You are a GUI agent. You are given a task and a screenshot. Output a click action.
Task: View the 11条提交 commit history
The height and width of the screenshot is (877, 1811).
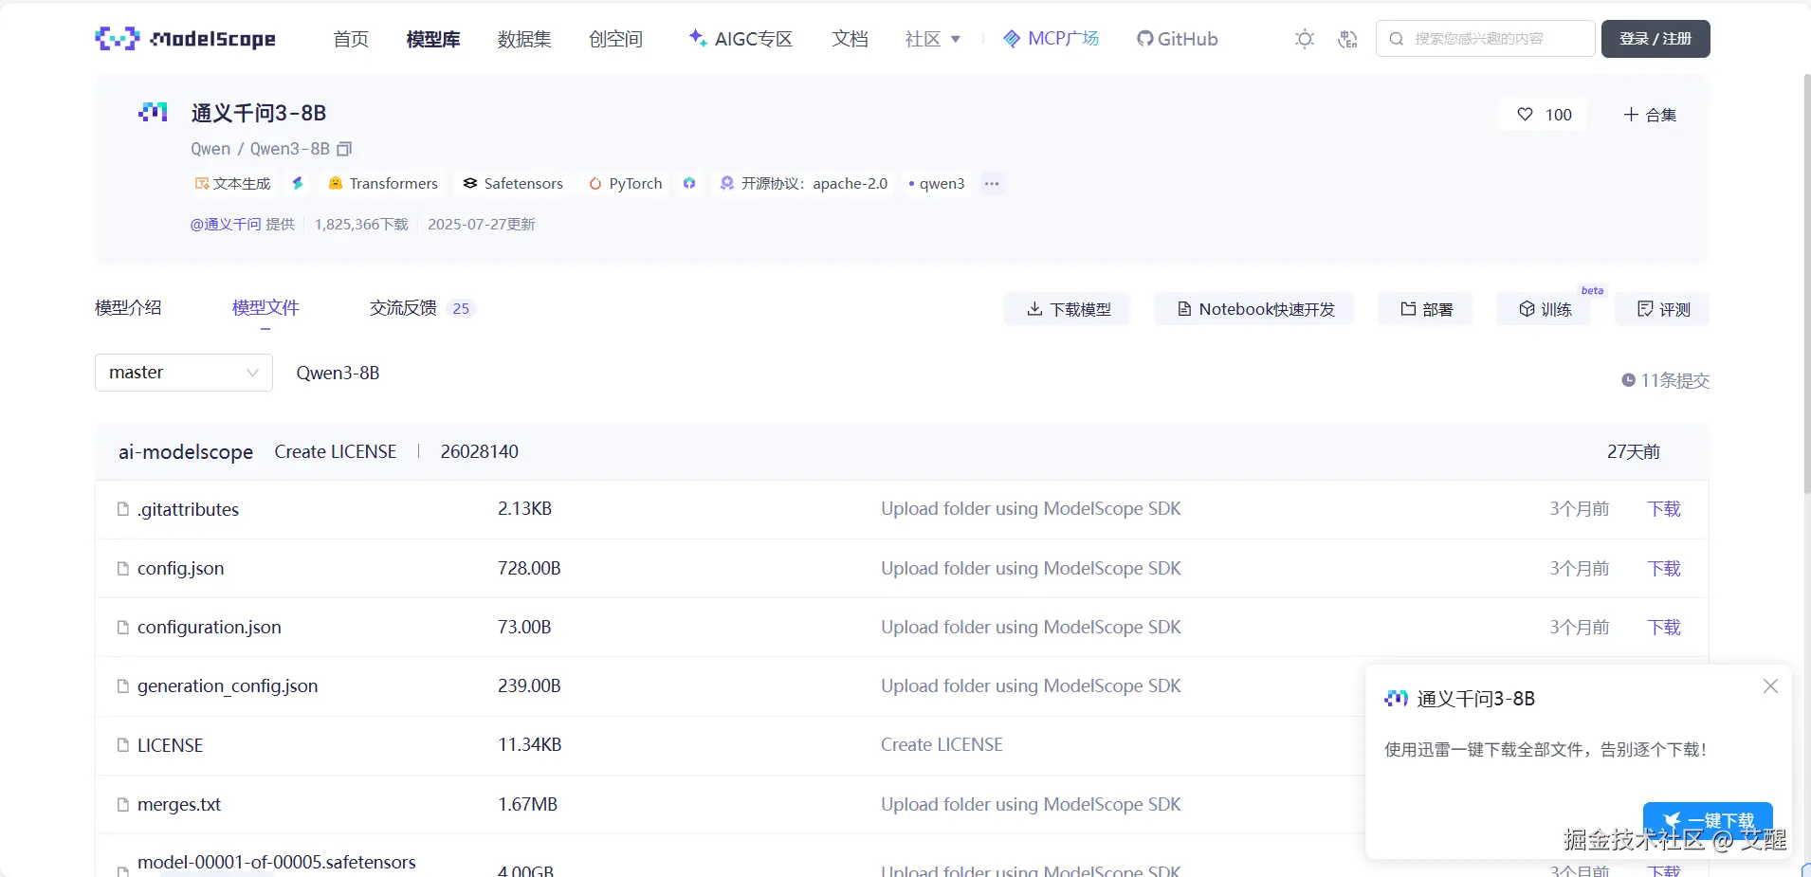point(1665,380)
